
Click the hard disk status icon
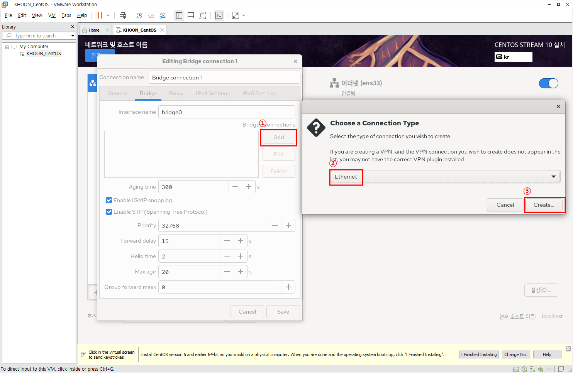click(x=516, y=369)
